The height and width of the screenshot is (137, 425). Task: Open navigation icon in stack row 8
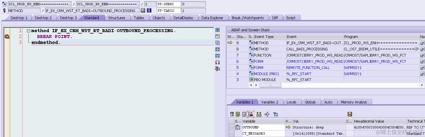click(x=422, y=49)
